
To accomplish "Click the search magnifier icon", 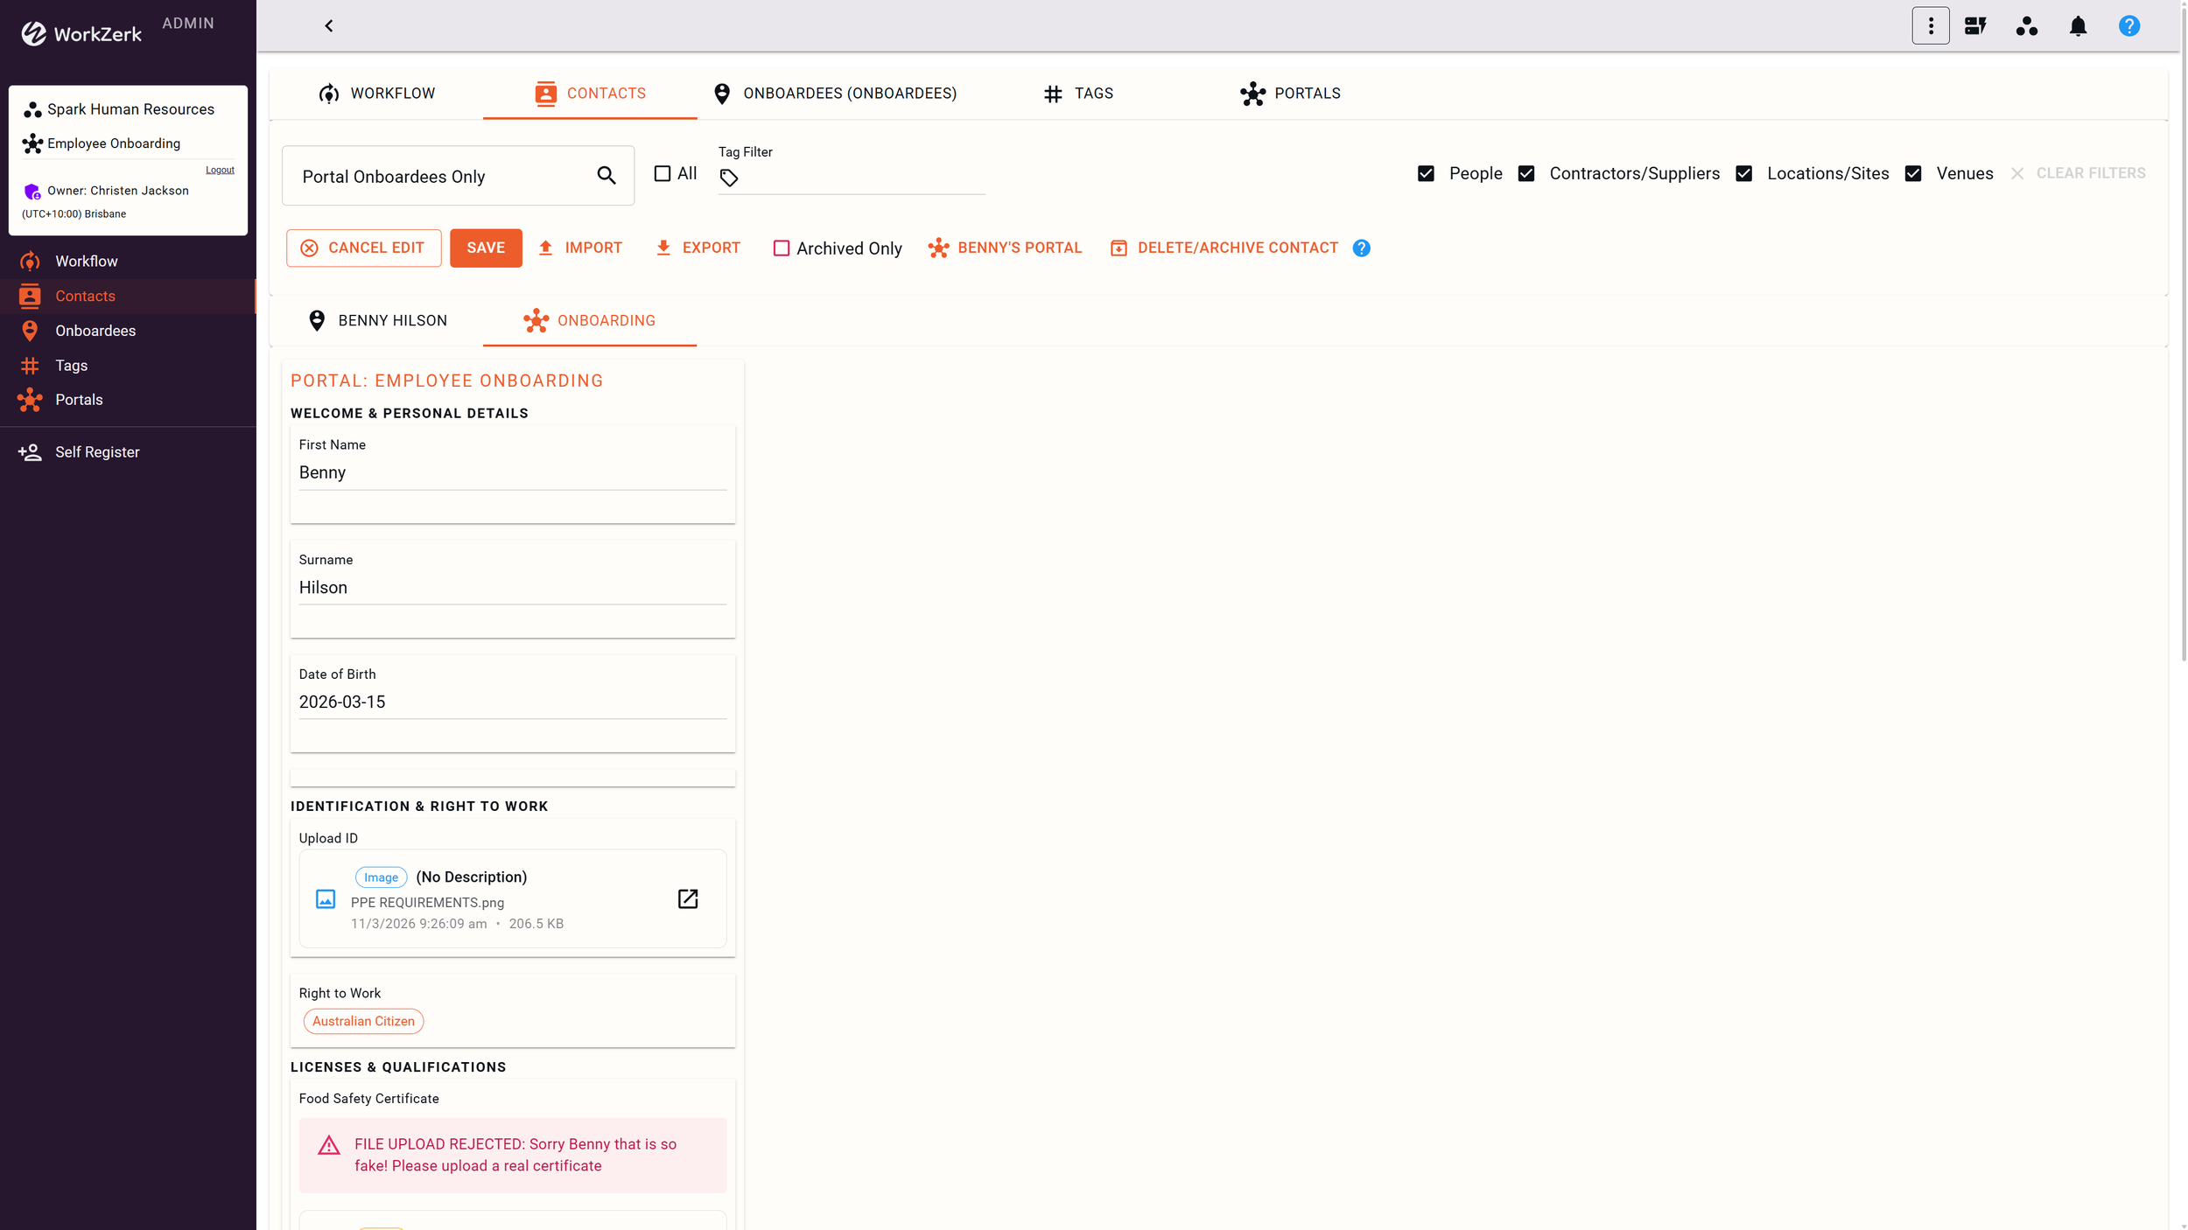I will (606, 176).
